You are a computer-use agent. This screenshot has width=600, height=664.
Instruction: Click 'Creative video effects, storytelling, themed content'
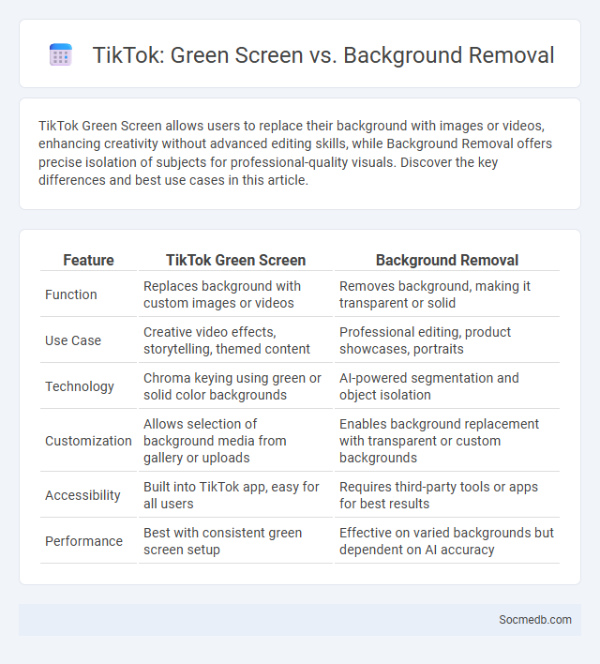tap(227, 340)
